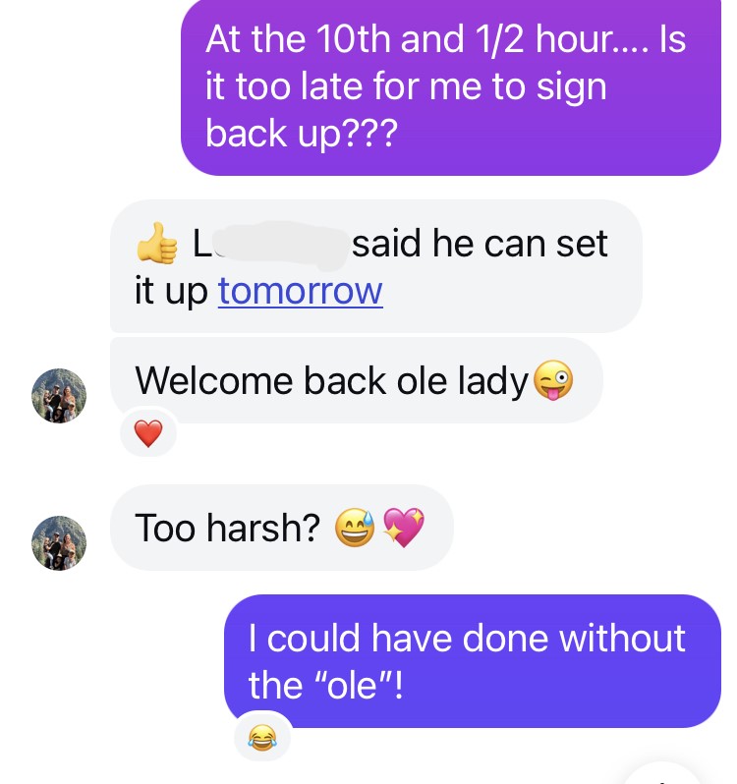Open sender avatar beside Too harsh message
The image size is (737, 784).
[x=59, y=543]
